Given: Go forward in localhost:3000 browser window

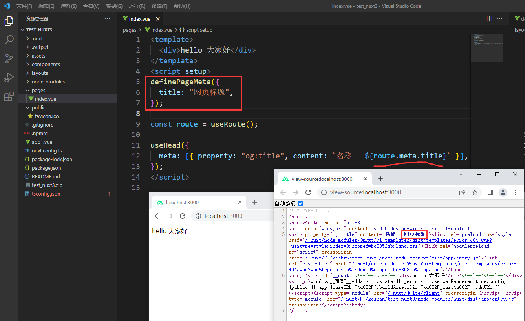Looking at the screenshot, I should click(x=170, y=216).
